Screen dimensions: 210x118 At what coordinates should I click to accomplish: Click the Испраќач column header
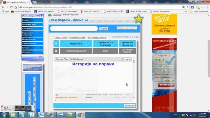[76, 44]
